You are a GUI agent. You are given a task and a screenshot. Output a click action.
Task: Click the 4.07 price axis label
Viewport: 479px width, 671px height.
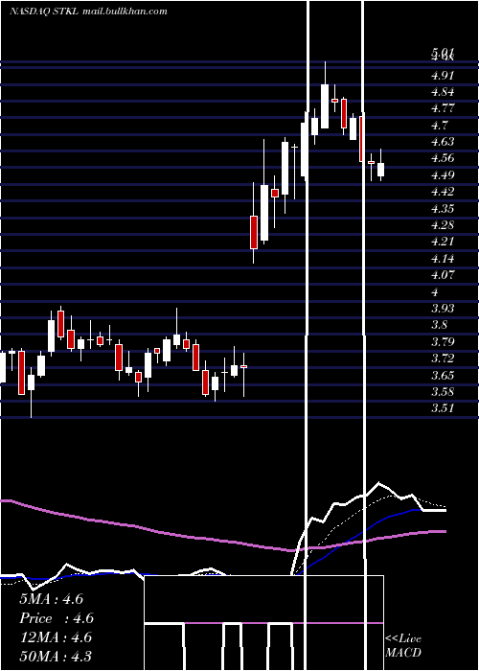point(442,275)
